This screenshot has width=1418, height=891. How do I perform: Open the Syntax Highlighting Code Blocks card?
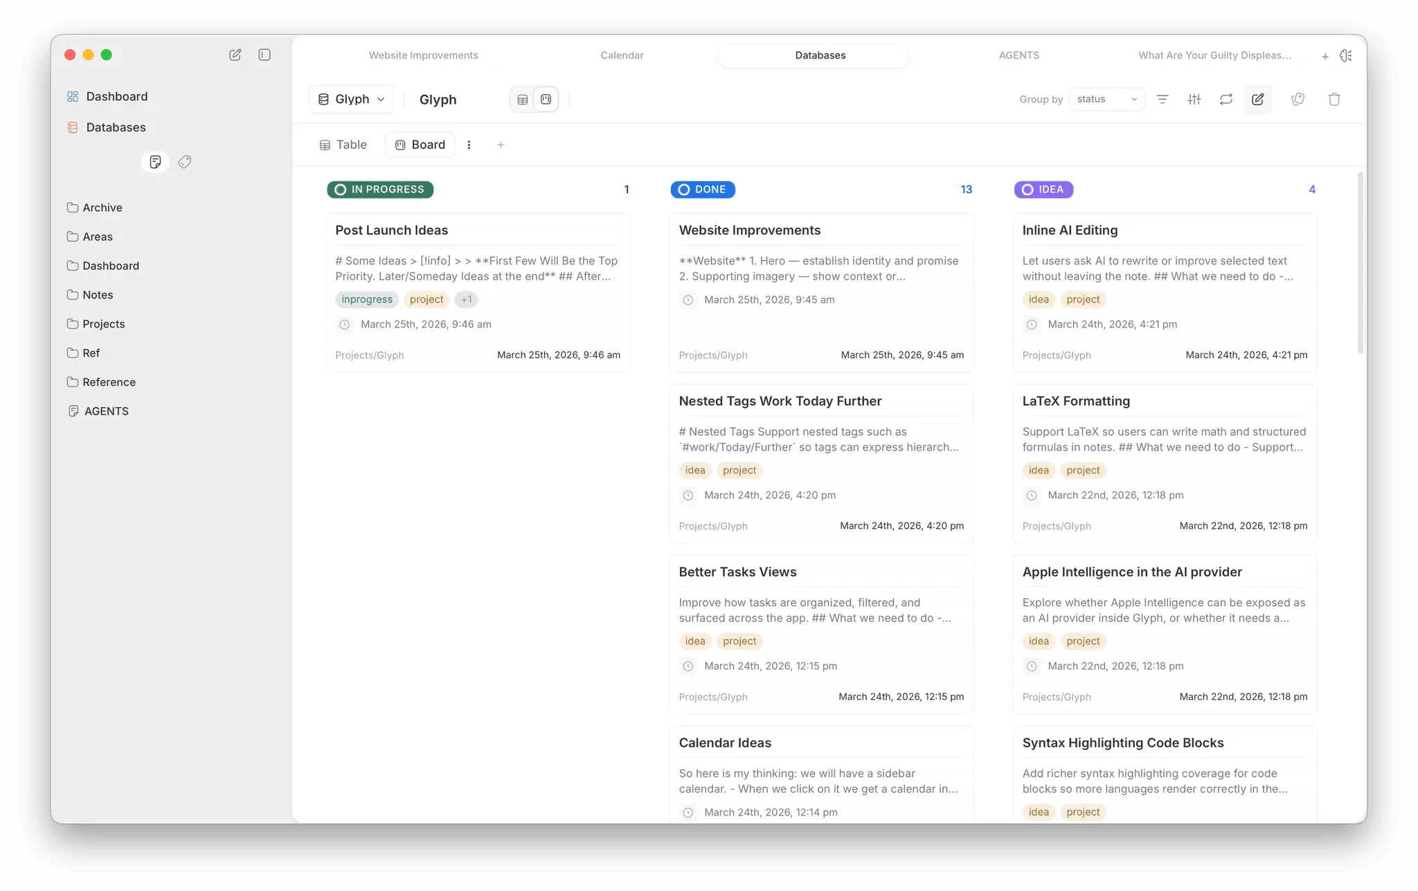[1165, 775]
